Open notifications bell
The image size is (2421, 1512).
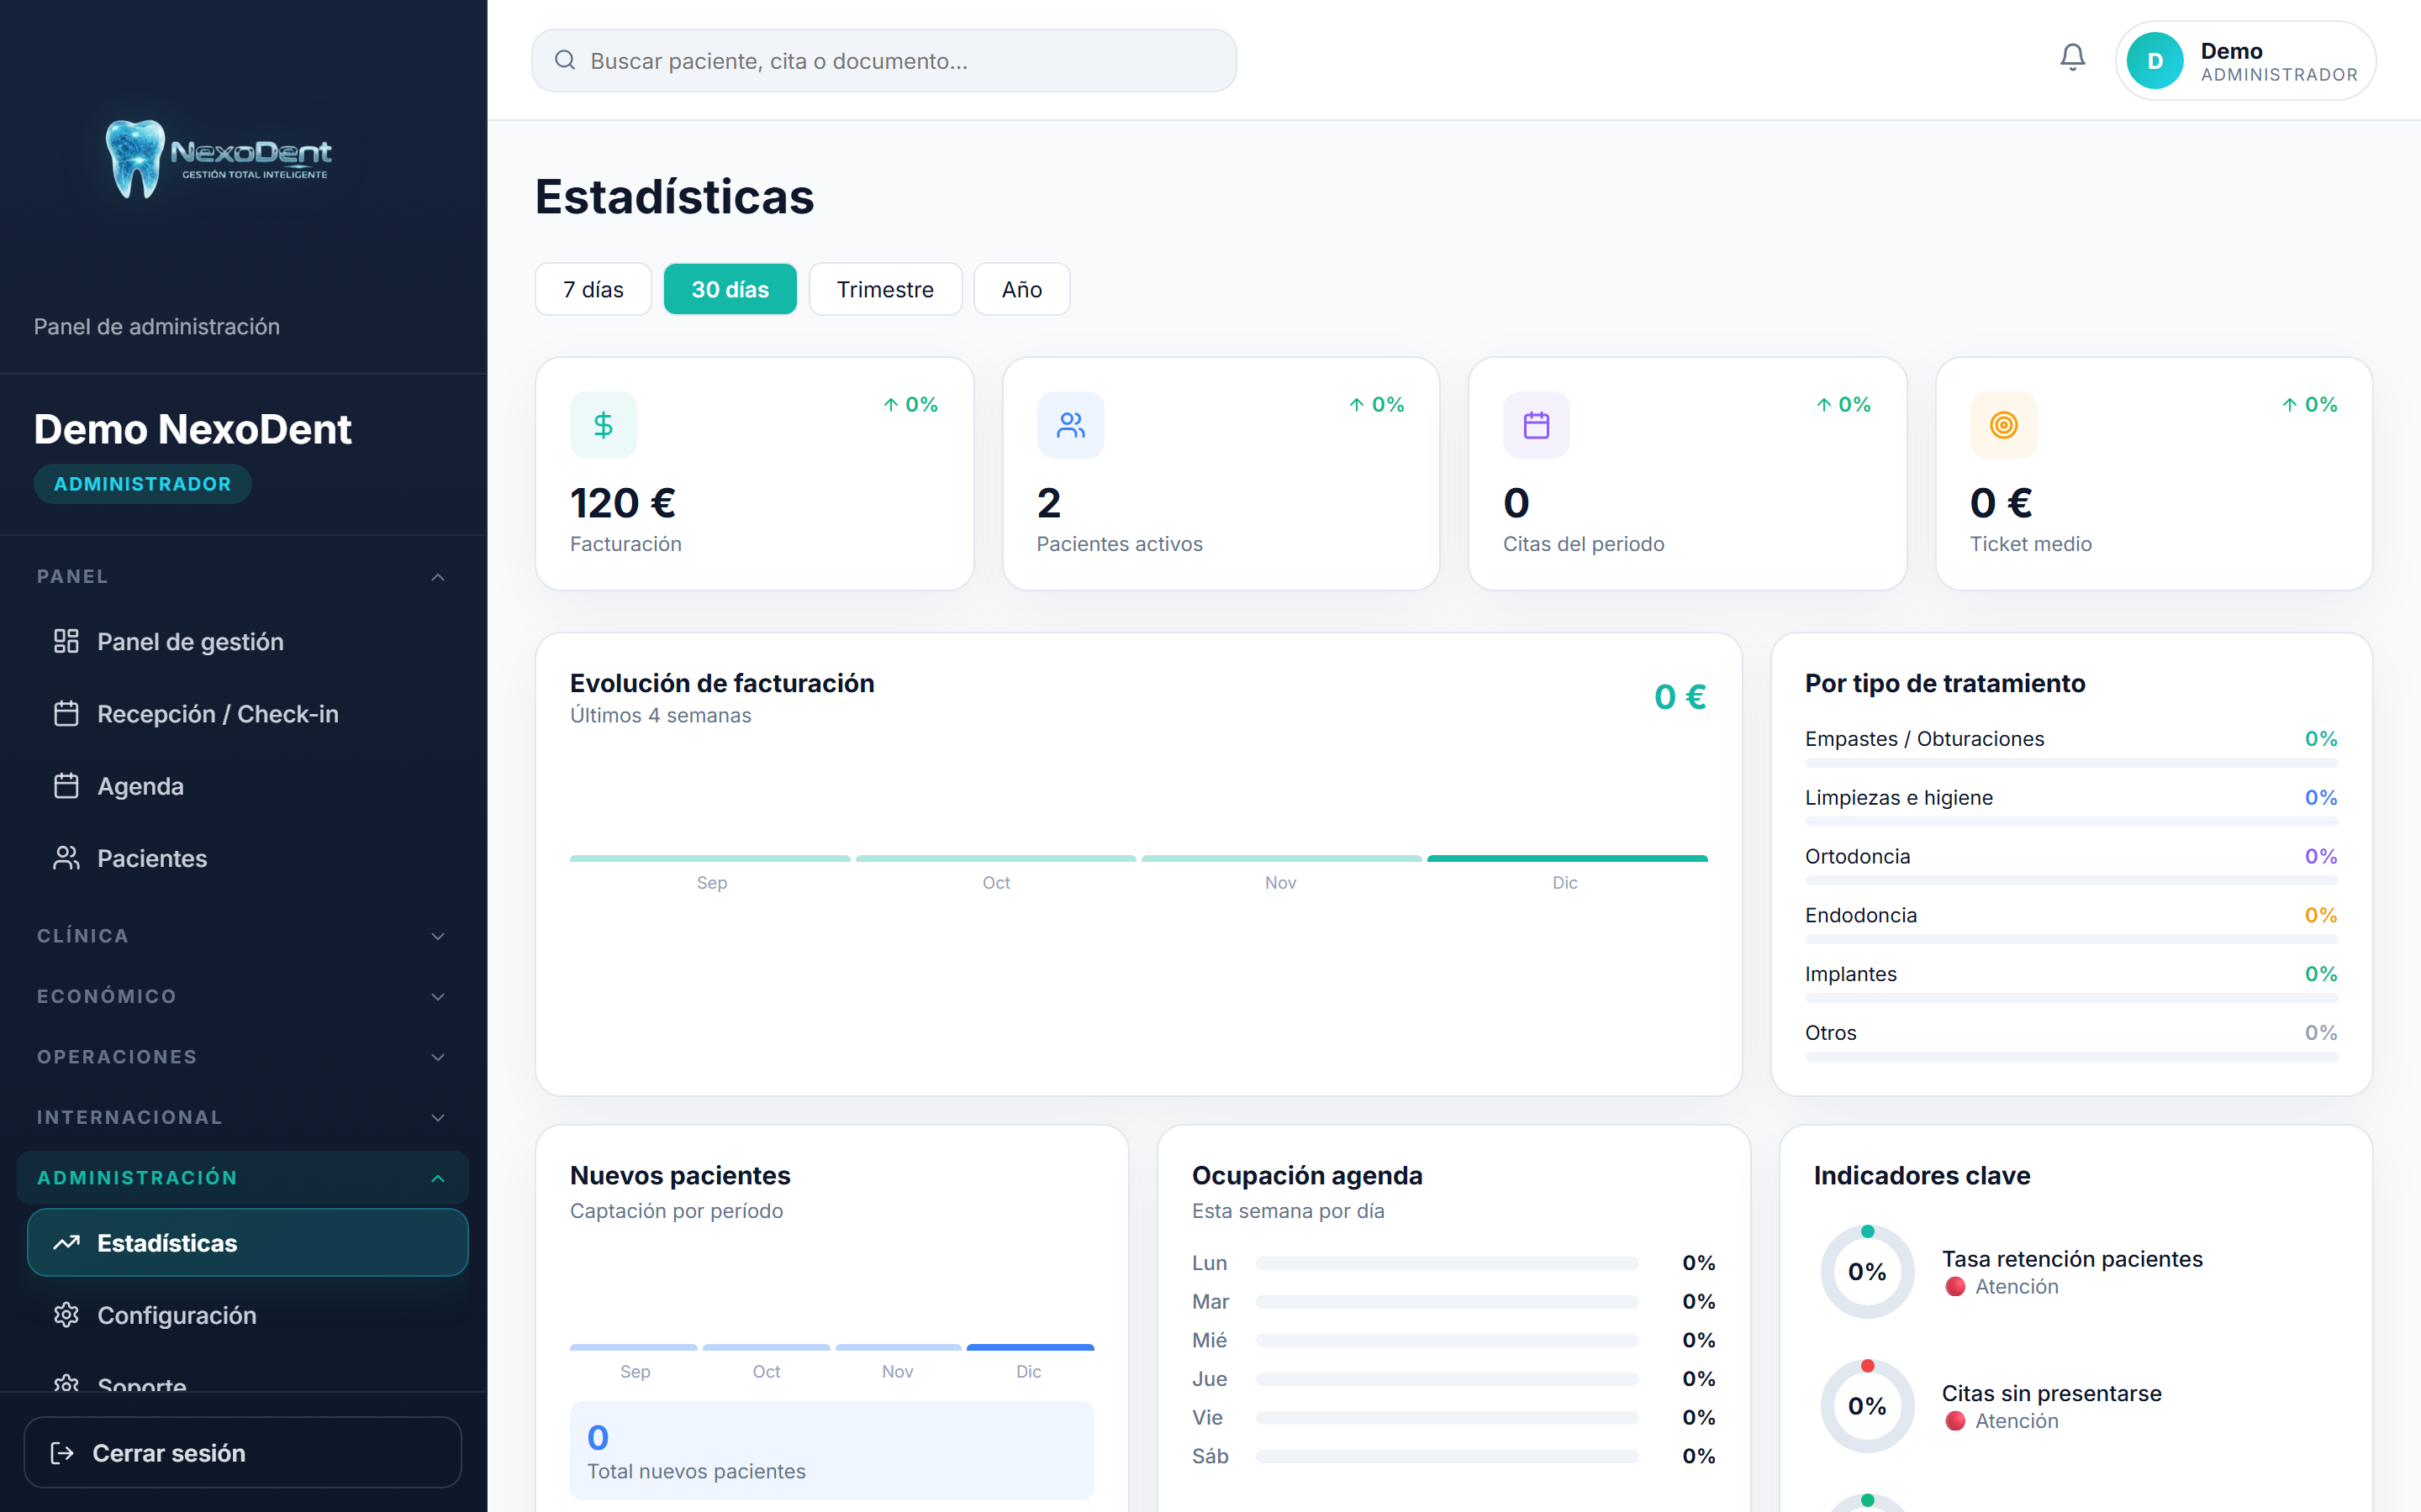click(2072, 59)
